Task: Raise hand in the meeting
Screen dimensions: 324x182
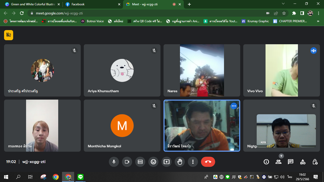Action: tap(180, 162)
